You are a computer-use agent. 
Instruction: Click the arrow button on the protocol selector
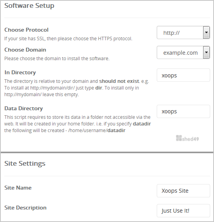point(206,32)
